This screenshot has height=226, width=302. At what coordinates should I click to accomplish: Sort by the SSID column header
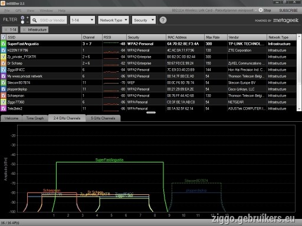click(44, 37)
